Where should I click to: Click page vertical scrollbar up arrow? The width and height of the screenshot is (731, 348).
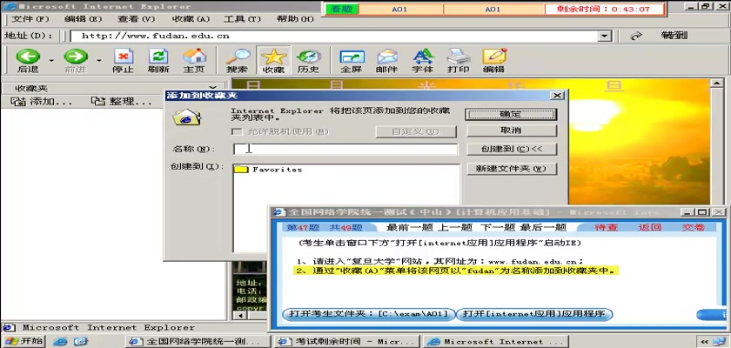pyautogui.click(x=717, y=84)
